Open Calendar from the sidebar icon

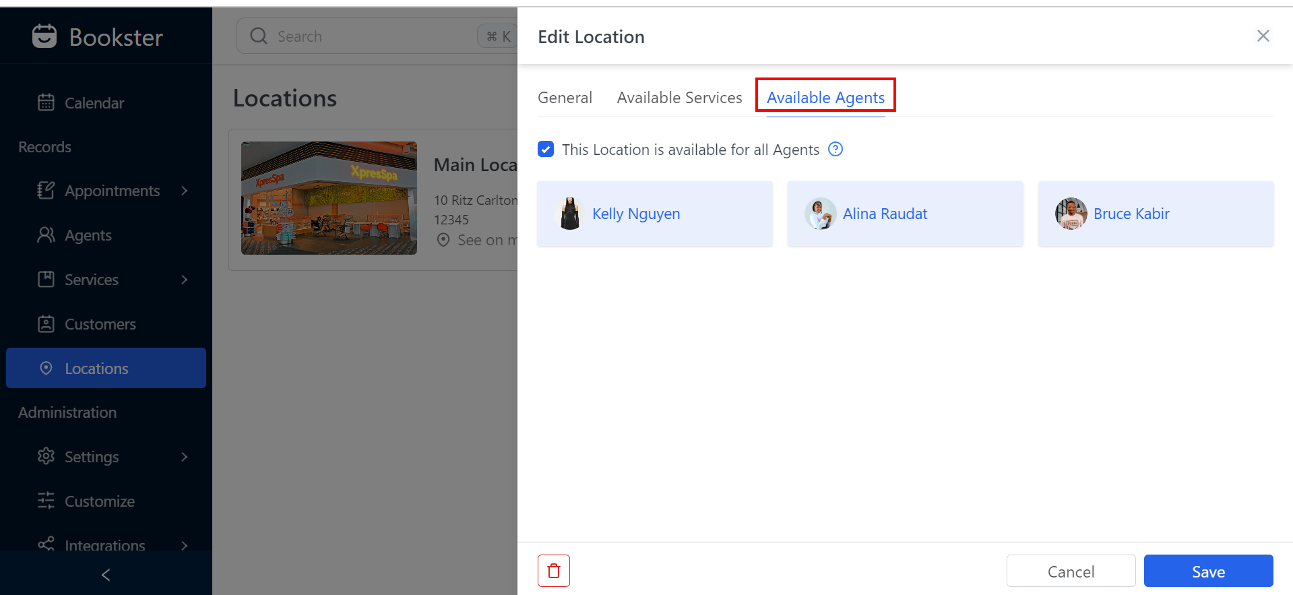tap(46, 103)
